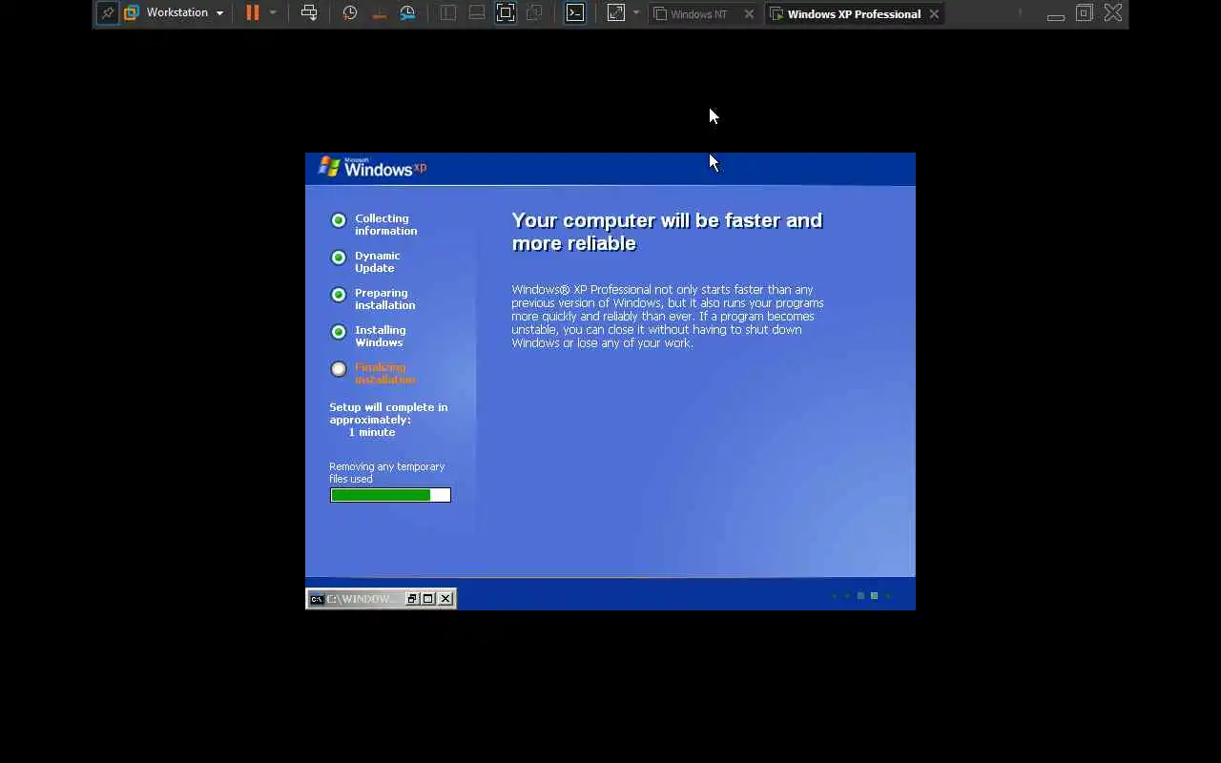Restore the minimized C:\WINDOW console
This screenshot has width=1221, height=763.
tap(412, 599)
